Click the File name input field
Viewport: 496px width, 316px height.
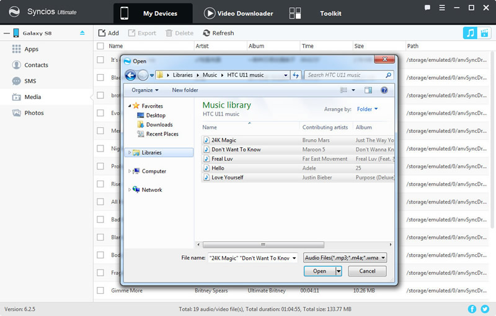click(x=250, y=258)
